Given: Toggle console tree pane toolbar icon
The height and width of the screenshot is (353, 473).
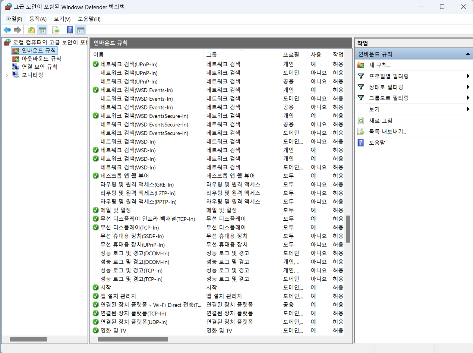Looking at the screenshot, I should pos(43,30).
